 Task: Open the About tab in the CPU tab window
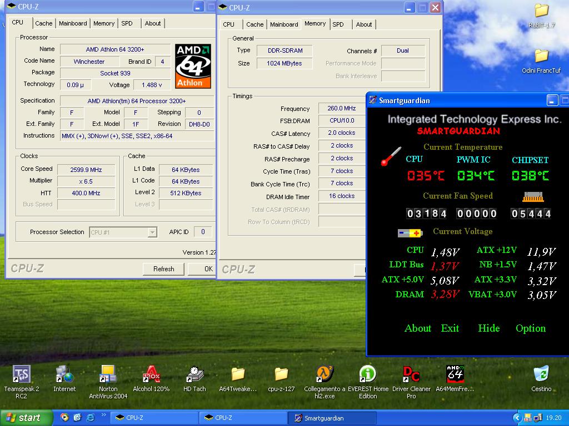(153, 23)
